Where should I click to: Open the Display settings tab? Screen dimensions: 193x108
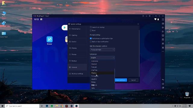coord(77,48)
